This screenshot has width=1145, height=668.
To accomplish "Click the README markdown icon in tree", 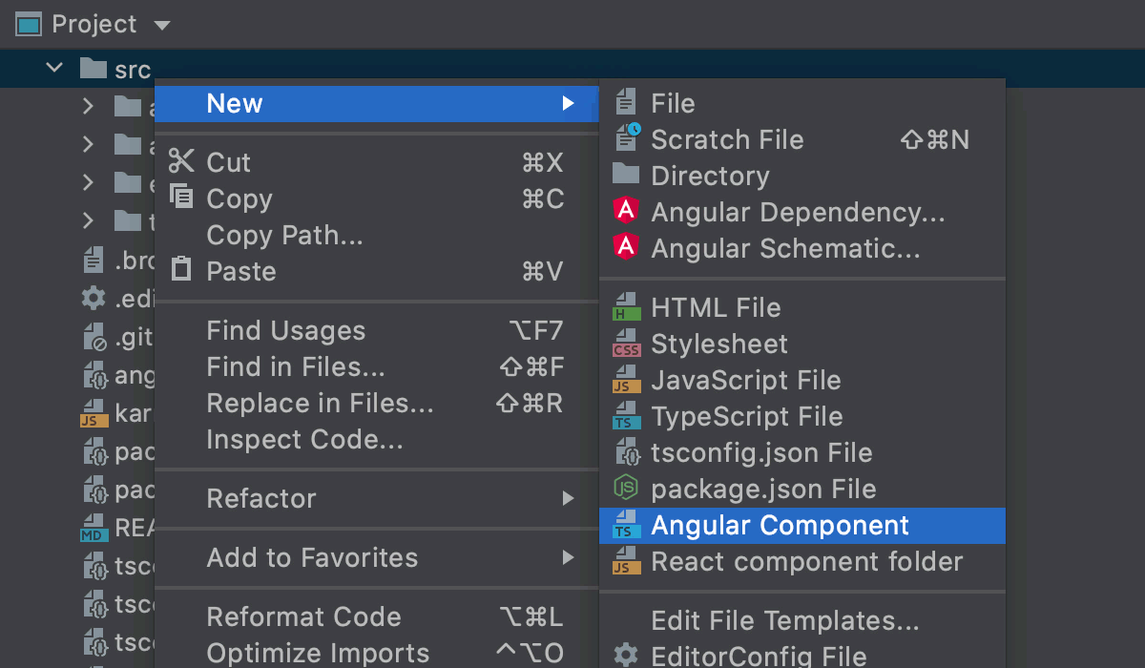I will 93,528.
